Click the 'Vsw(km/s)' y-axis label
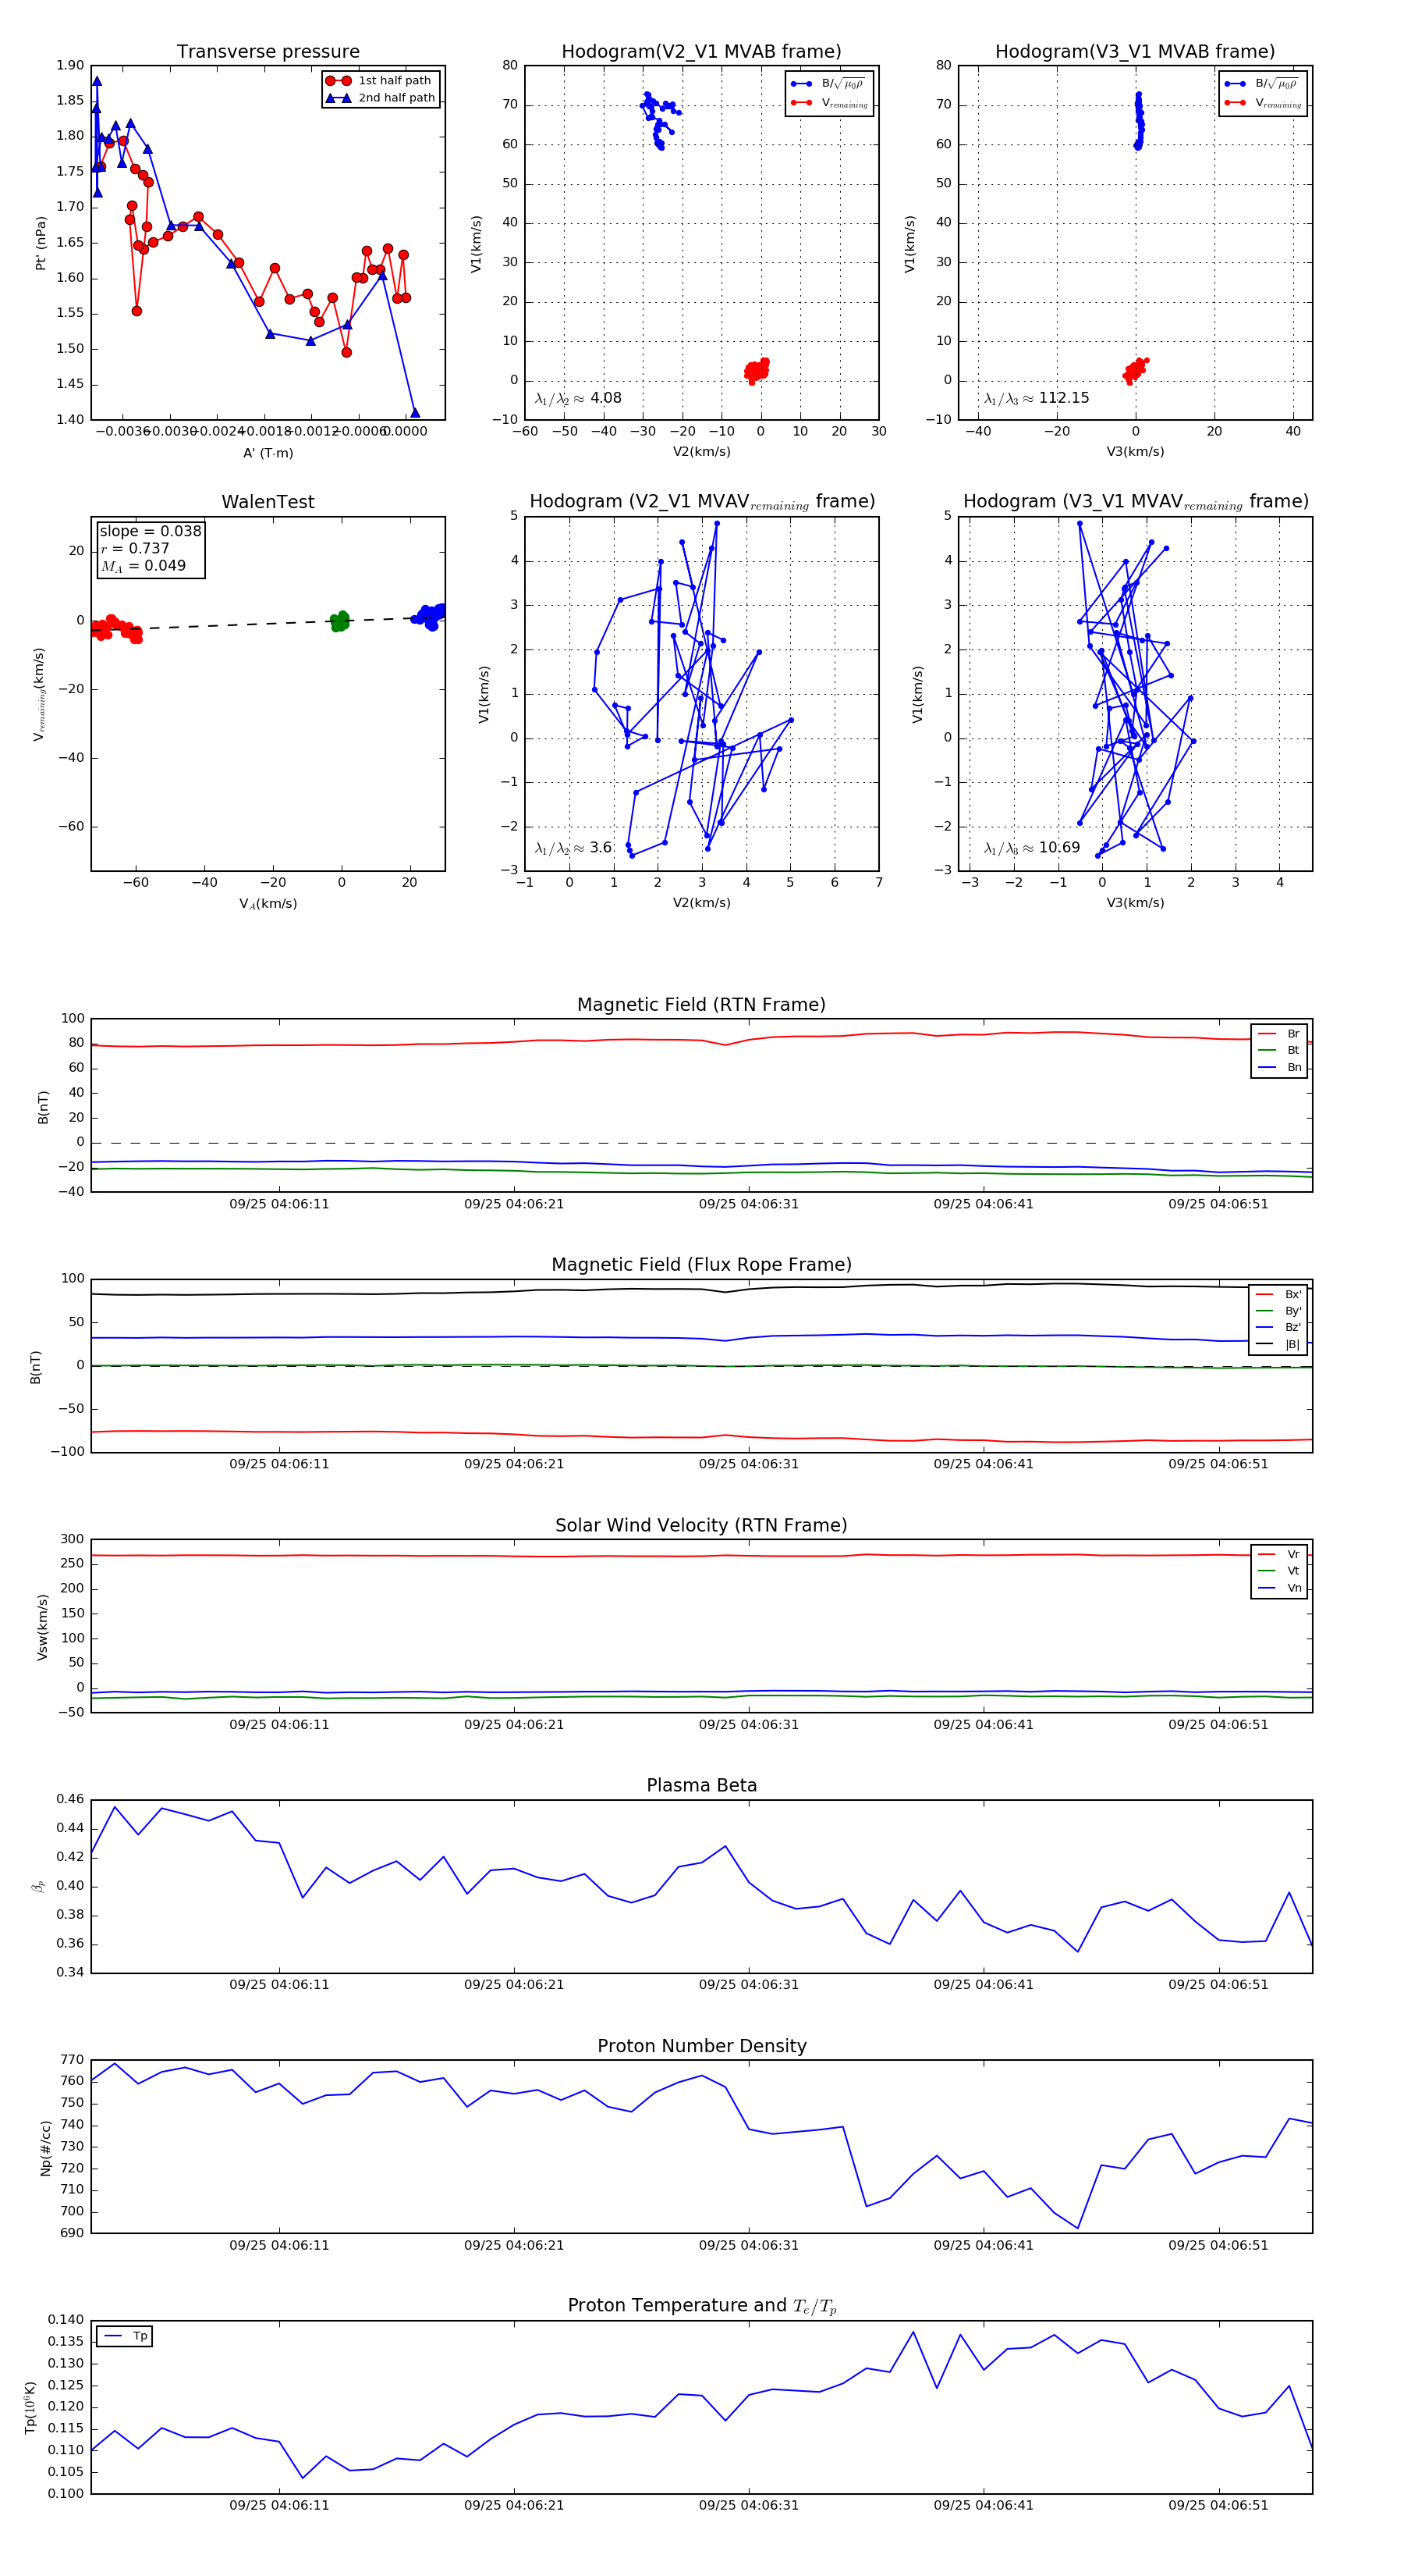The image size is (1404, 2576). pyautogui.click(x=42, y=1628)
